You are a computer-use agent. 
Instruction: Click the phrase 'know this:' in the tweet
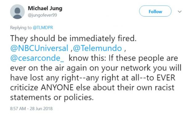[x=88, y=58]
